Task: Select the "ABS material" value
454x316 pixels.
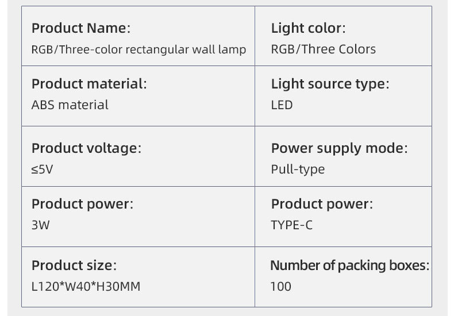Action: (70, 105)
